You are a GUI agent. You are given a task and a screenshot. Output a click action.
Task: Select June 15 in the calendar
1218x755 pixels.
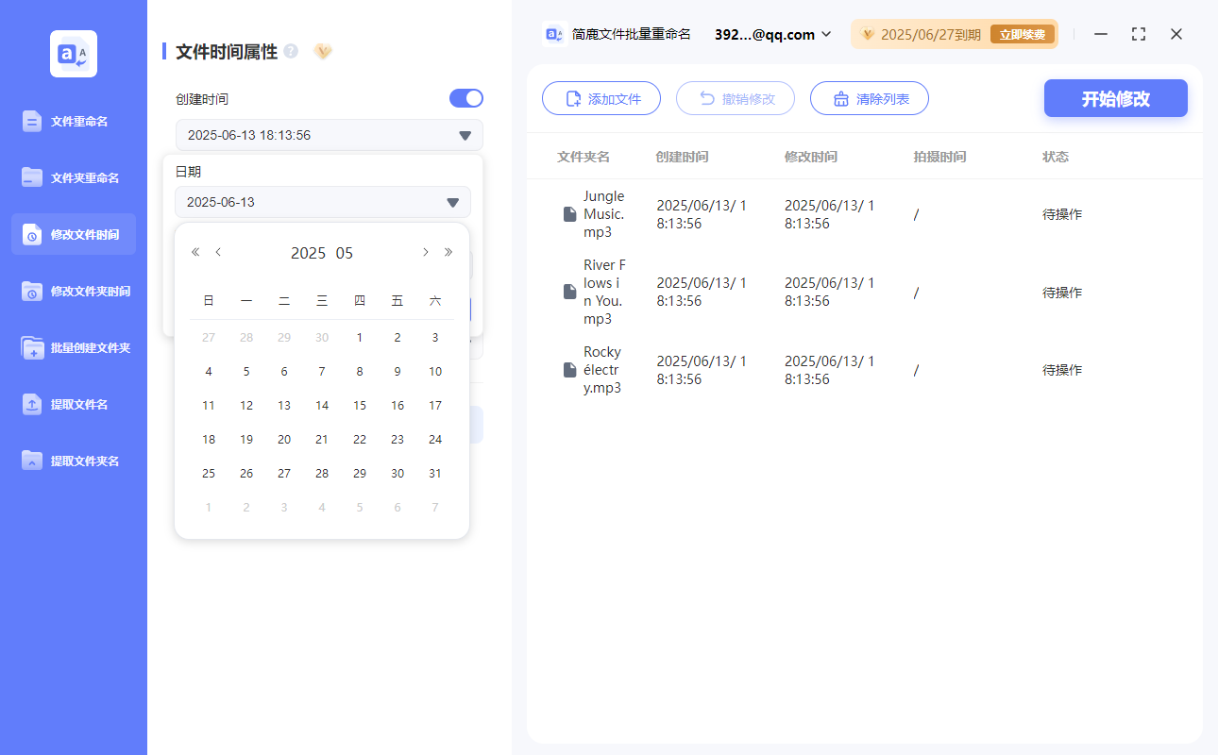[x=359, y=405]
